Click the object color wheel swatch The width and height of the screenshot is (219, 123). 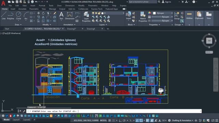pos(150,13)
